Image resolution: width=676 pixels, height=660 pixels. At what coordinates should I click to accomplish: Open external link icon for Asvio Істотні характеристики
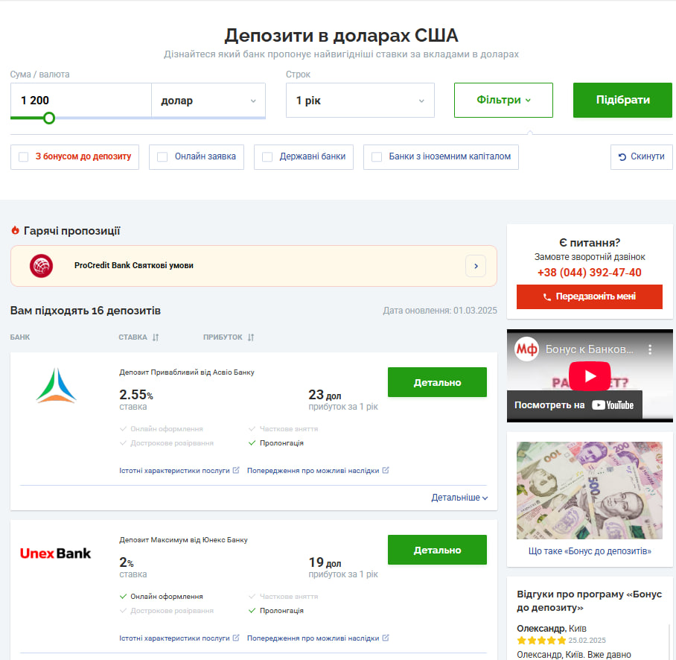click(x=236, y=470)
